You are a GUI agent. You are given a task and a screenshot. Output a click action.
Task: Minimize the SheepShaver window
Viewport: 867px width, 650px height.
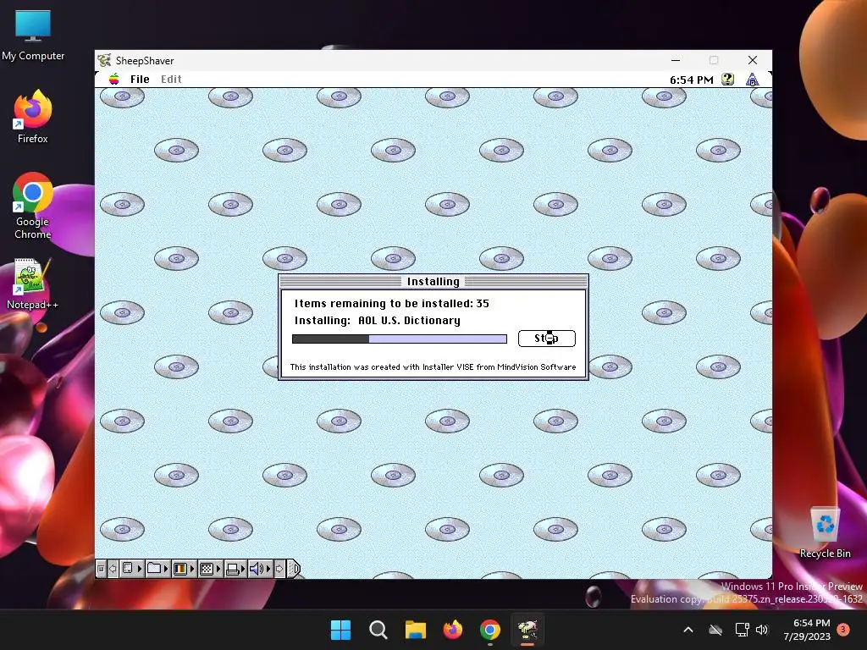(x=676, y=60)
